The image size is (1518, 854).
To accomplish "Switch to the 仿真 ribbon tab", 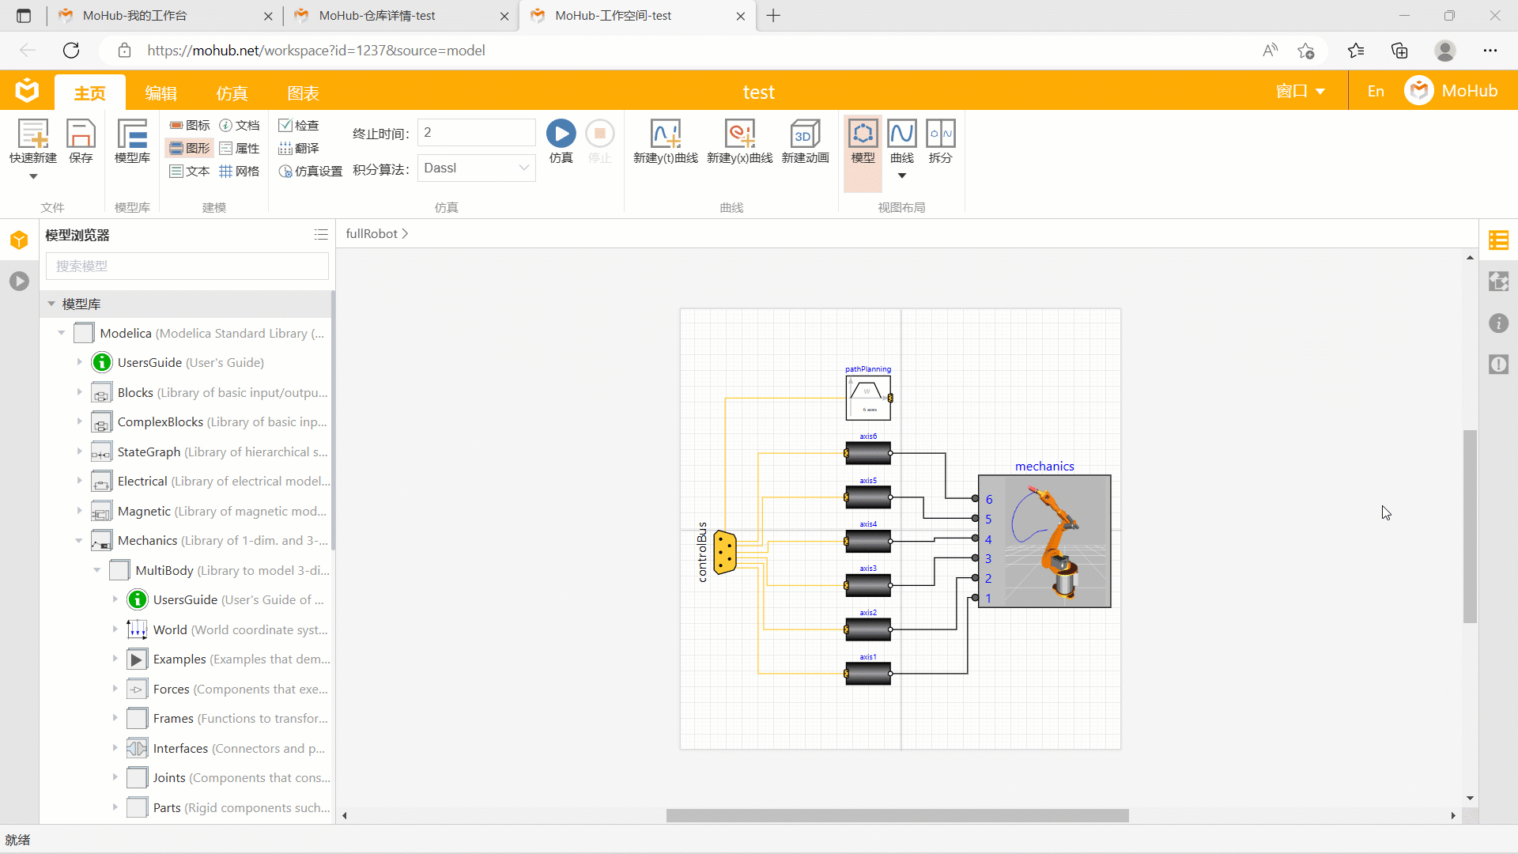I will [232, 93].
